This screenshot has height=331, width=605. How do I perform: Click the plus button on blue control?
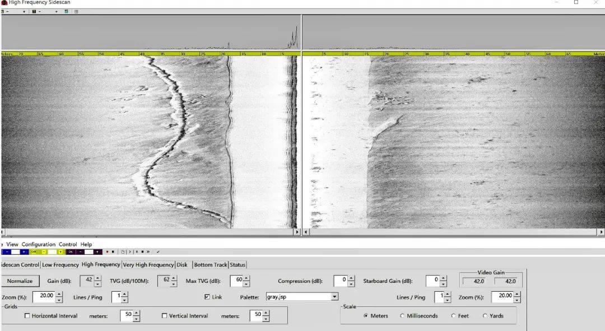[24, 252]
